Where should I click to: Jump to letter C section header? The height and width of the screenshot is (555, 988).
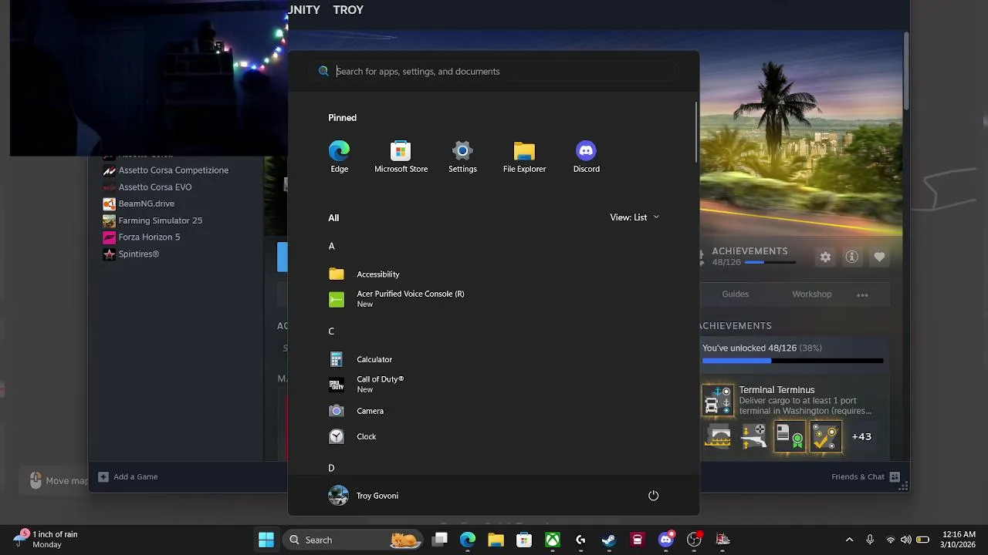[332, 331]
